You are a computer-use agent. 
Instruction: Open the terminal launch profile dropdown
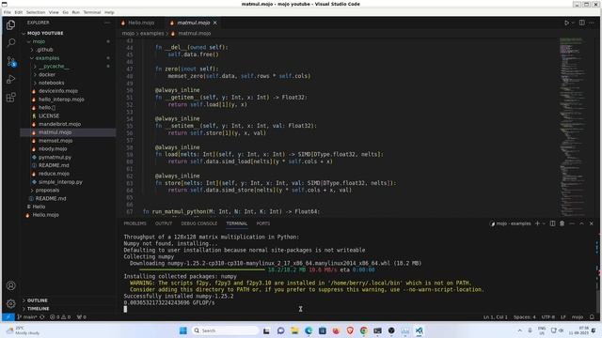(x=544, y=223)
